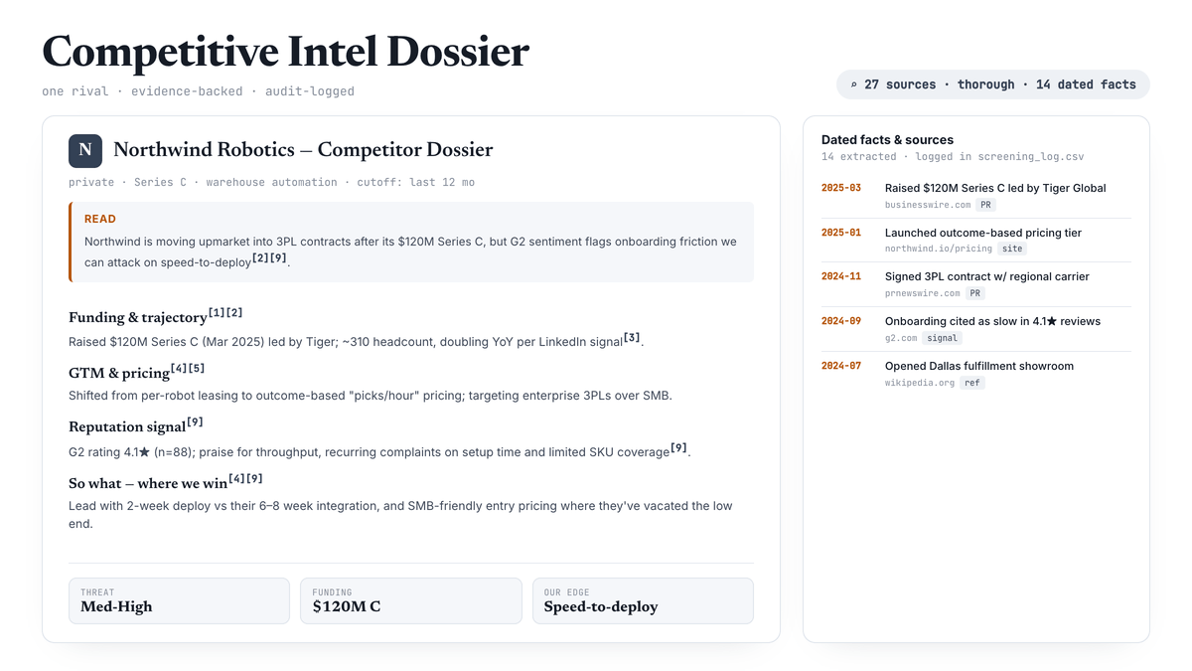Click the Dated facts & sources heading
Screen dimensions: 1192x671
pyautogui.click(x=887, y=140)
